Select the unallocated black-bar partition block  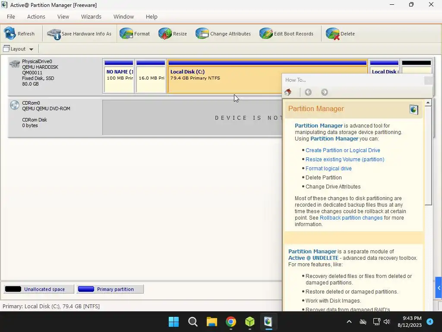(417, 67)
